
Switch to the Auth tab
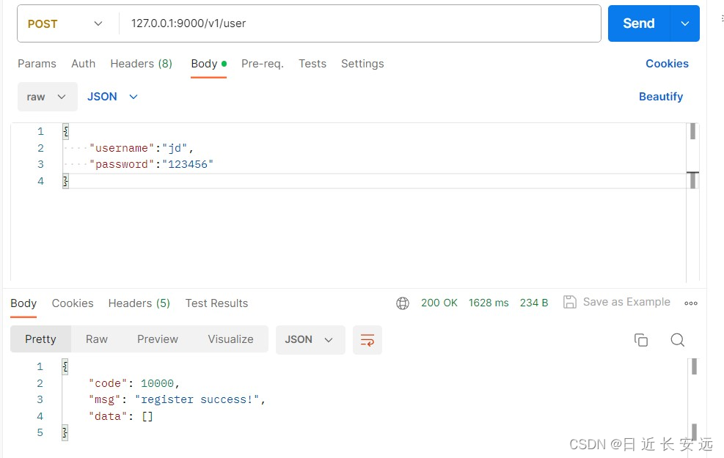[x=83, y=64]
